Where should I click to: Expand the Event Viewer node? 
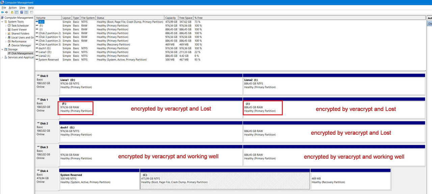click(x=6, y=29)
